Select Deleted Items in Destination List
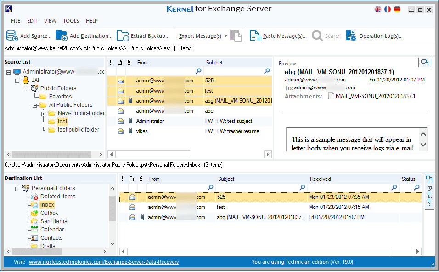The height and width of the screenshot is (272, 439). (58, 197)
